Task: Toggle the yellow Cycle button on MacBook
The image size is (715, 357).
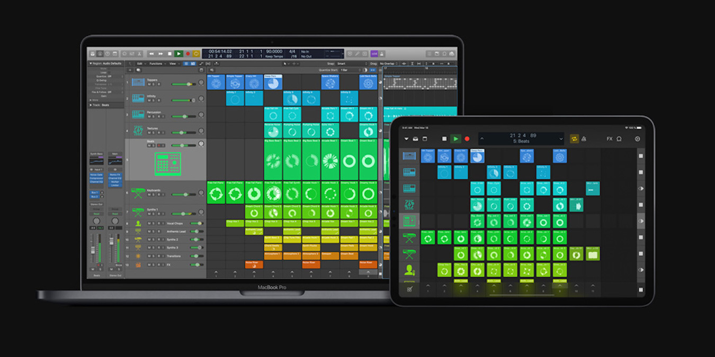Action: point(196,54)
